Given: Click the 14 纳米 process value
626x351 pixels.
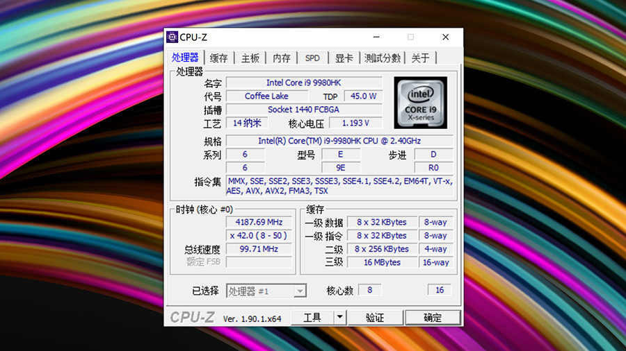Looking at the screenshot, I should click(x=247, y=123).
